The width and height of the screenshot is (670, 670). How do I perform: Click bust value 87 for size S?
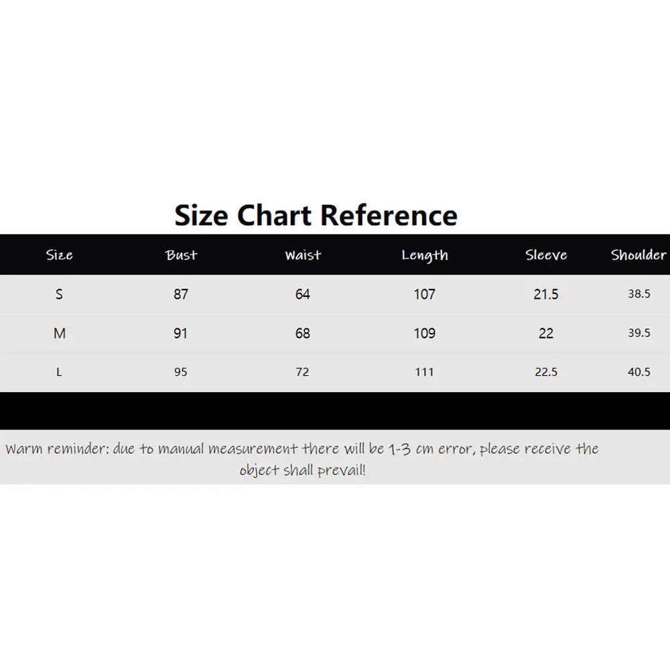click(x=181, y=294)
